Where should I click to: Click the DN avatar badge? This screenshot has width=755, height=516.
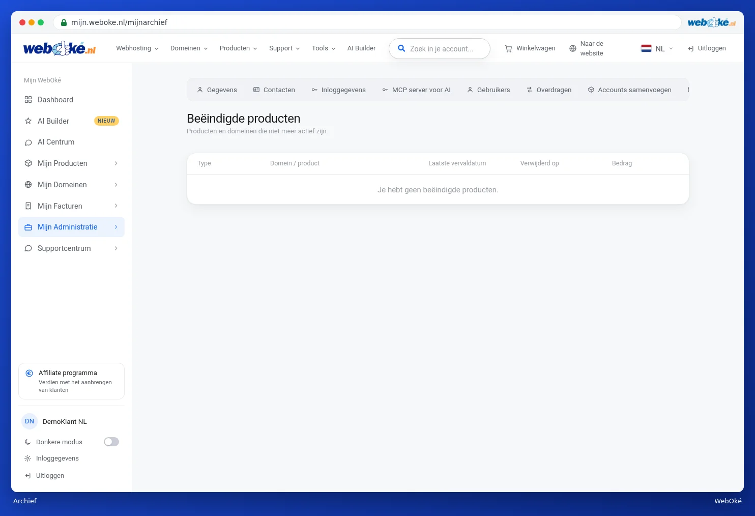(x=30, y=421)
